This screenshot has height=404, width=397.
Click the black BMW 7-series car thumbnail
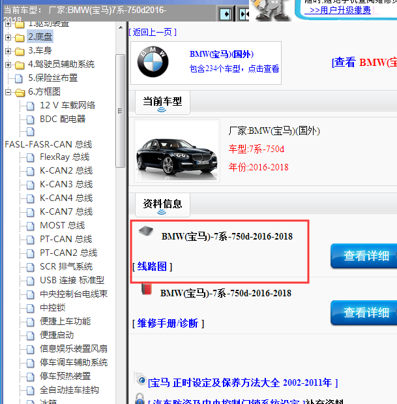click(x=177, y=151)
